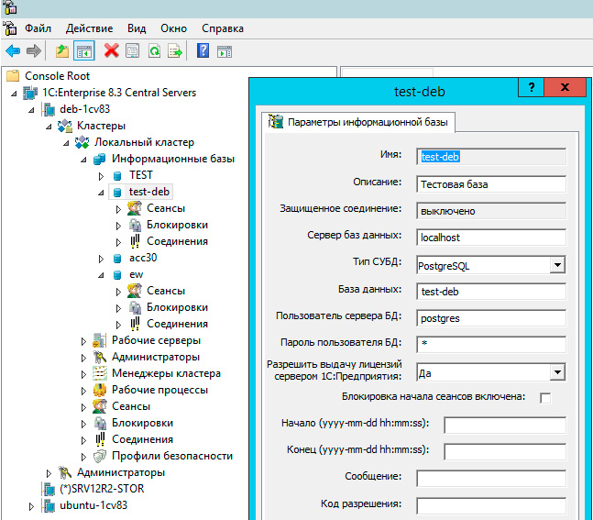Enable the session start blocking checkbox
This screenshot has width=593, height=520.
545,397
